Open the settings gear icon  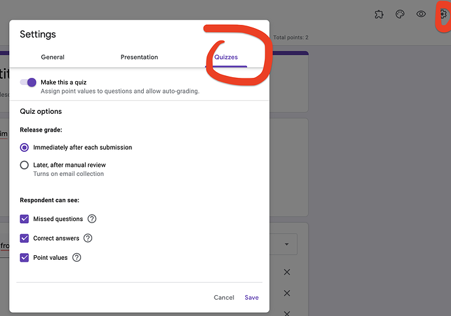443,14
